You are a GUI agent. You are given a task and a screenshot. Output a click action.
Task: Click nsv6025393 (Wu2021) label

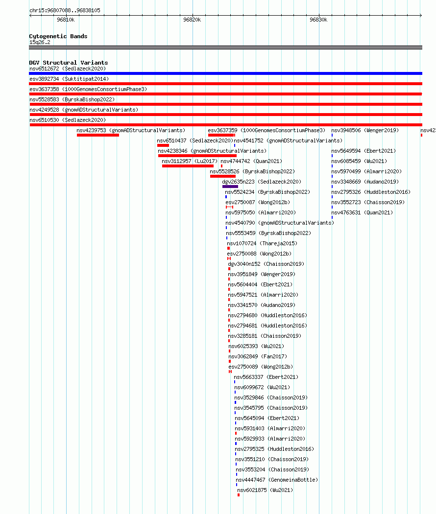(256, 347)
